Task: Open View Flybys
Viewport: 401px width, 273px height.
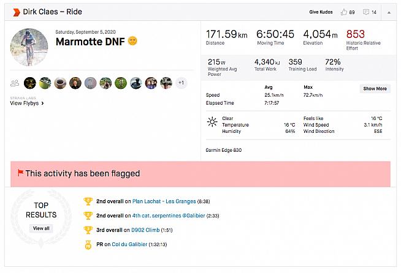Action: (27, 103)
